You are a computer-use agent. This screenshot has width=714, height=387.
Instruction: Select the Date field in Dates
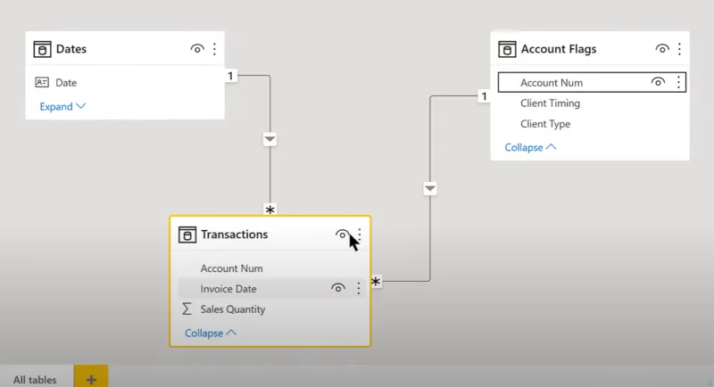(x=66, y=83)
